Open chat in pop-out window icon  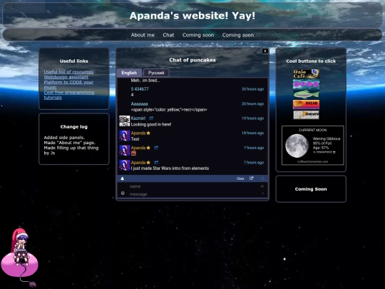[252, 178]
